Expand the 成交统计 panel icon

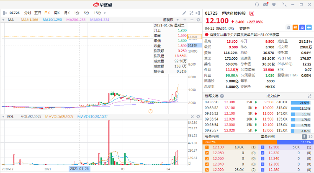click(309, 96)
